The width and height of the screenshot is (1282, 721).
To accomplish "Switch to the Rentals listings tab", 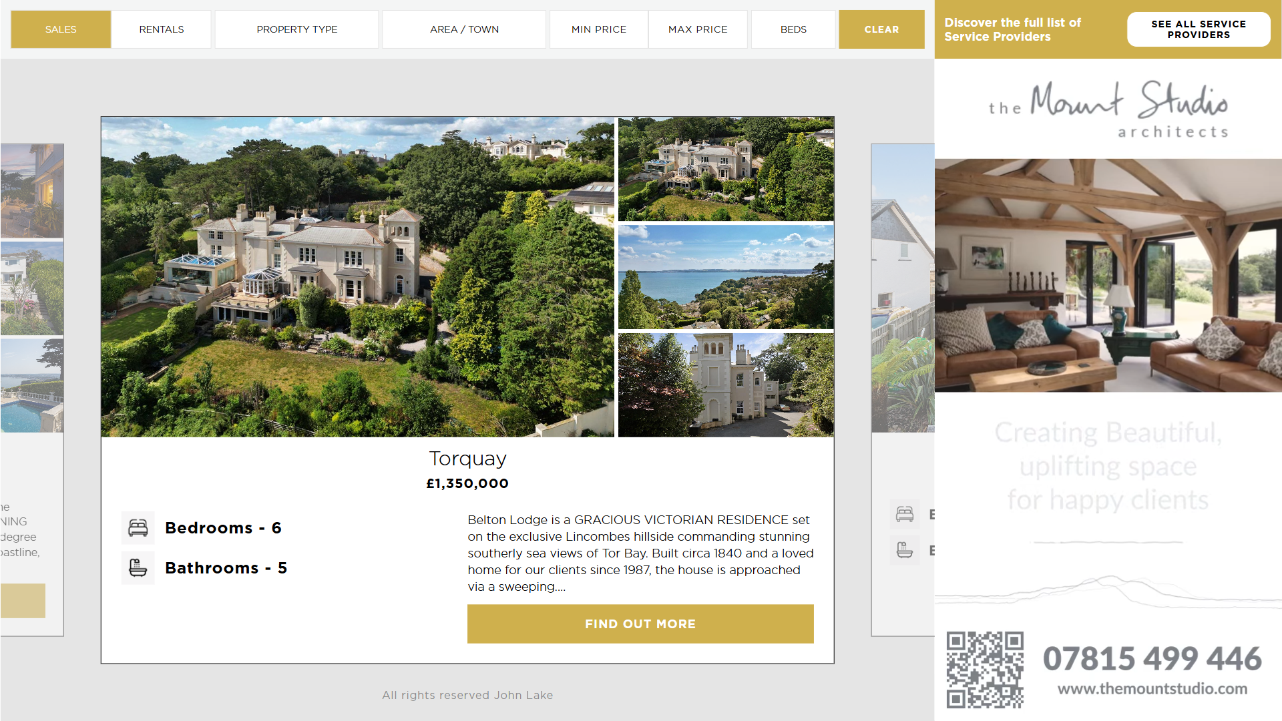I will tap(162, 29).
